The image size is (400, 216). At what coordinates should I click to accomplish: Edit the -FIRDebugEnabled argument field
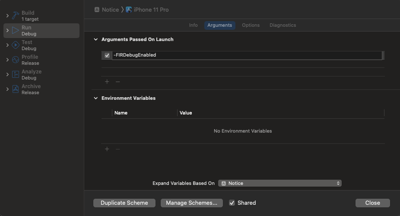247,55
